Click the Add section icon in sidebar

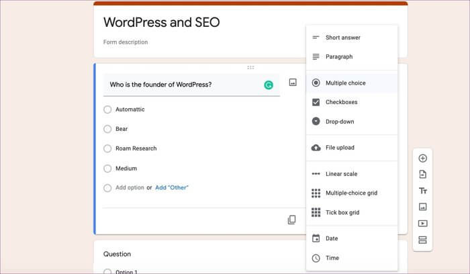422,240
